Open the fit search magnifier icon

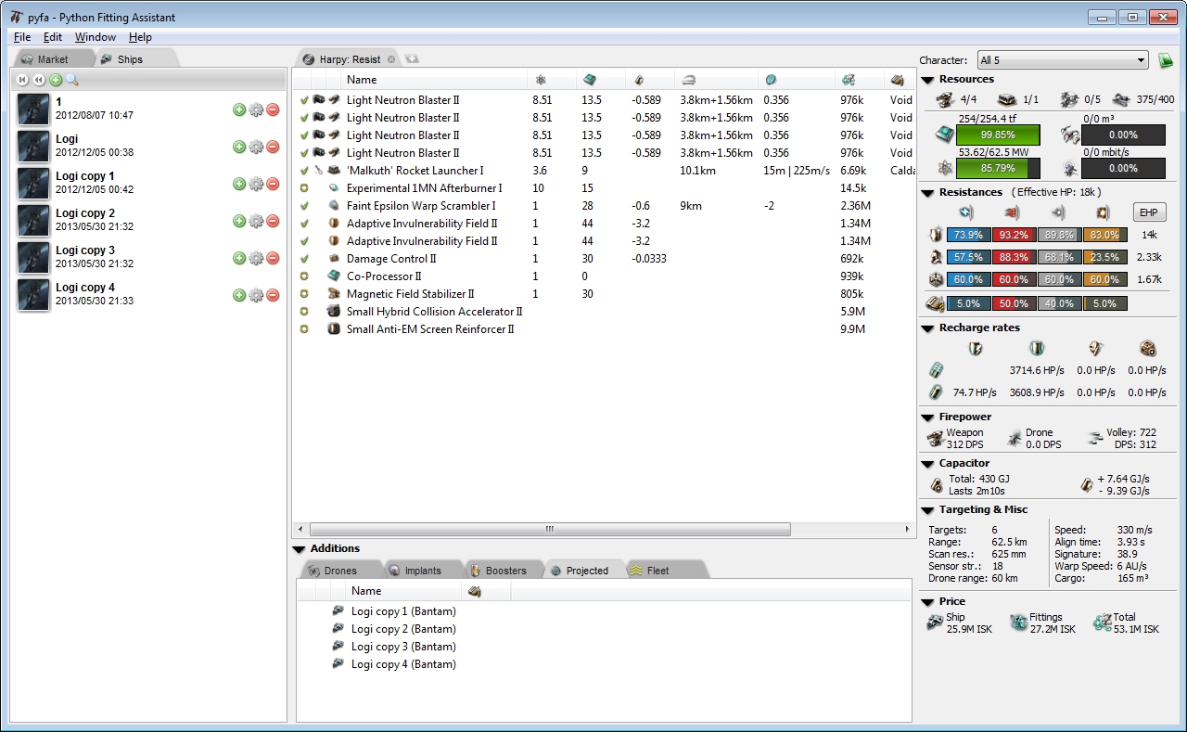72,80
